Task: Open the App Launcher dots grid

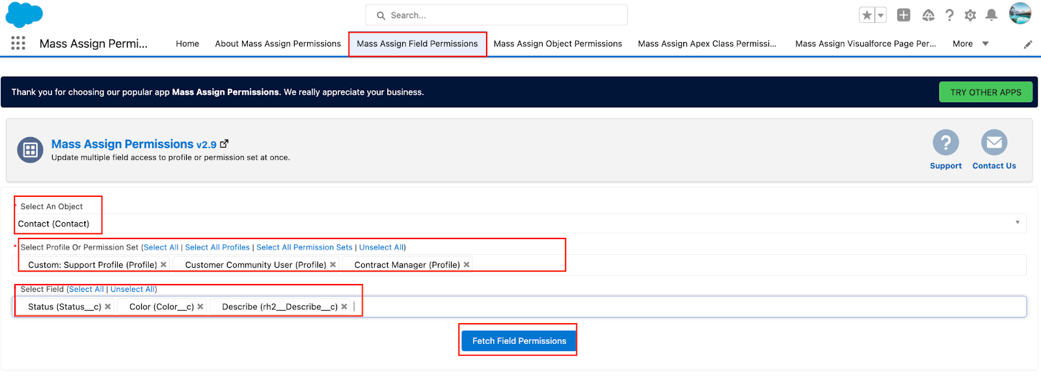Action: [x=18, y=44]
